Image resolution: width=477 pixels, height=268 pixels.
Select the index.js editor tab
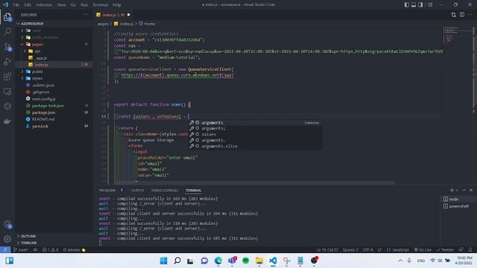[113, 15]
